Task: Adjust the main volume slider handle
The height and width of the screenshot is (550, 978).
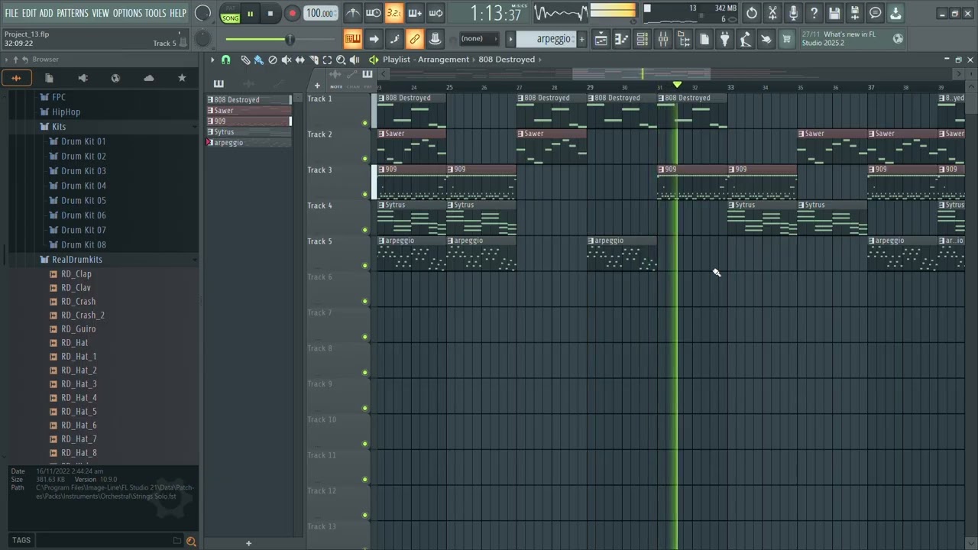Action: [x=290, y=39]
